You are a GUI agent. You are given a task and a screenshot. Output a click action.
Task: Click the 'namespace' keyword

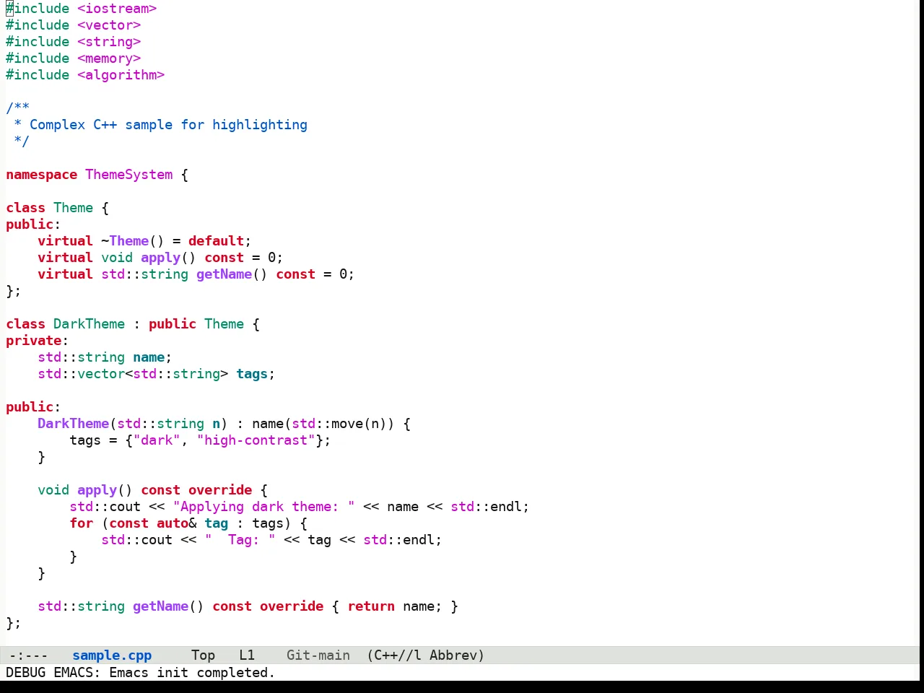42,175
